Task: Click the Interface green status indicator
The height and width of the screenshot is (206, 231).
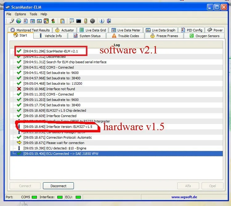Action: tap(60, 197)
